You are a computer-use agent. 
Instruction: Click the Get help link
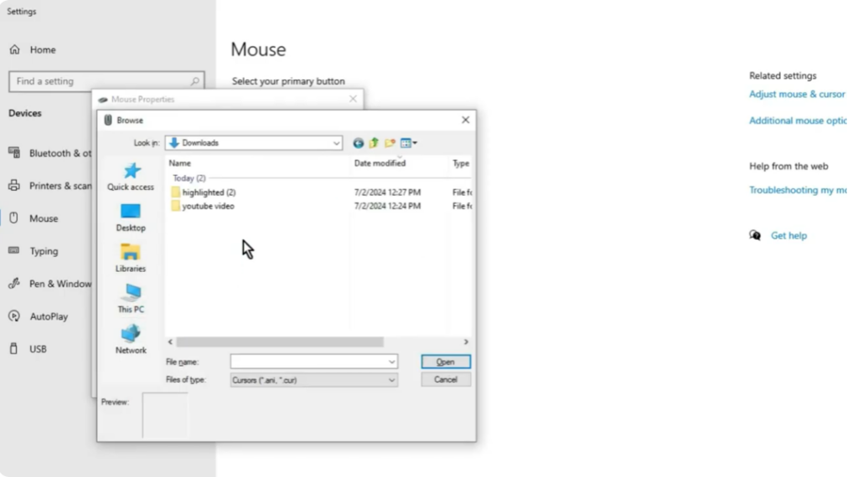[x=788, y=236]
